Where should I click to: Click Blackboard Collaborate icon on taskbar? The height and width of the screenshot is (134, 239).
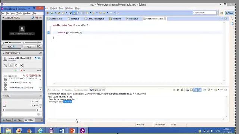[83, 131]
